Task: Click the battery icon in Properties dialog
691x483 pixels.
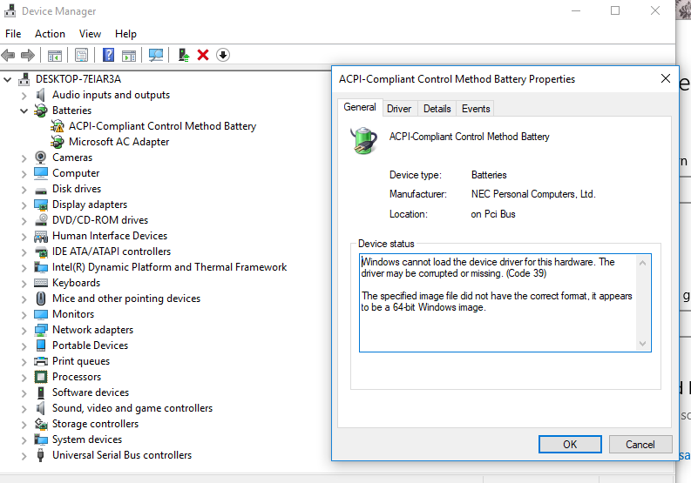Action: (363, 140)
